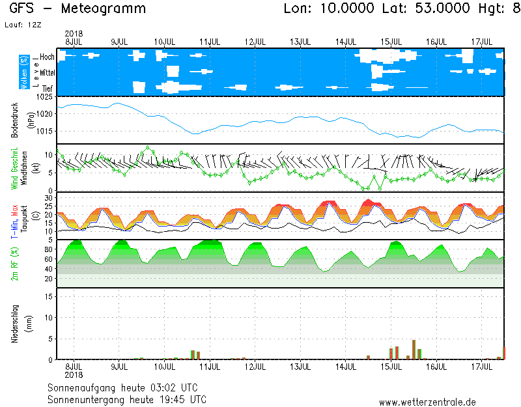Image resolution: width=521 pixels, height=407 pixels.
Task: Click the www.wetterzentrale.de website link
Action: (x=427, y=402)
